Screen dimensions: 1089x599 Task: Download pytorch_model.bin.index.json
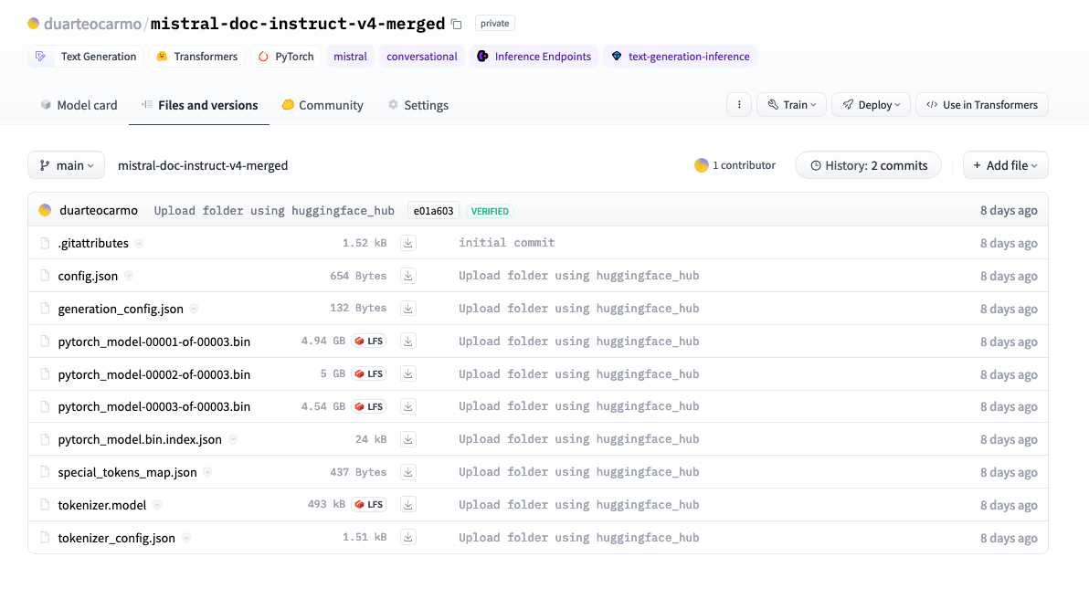(x=408, y=438)
